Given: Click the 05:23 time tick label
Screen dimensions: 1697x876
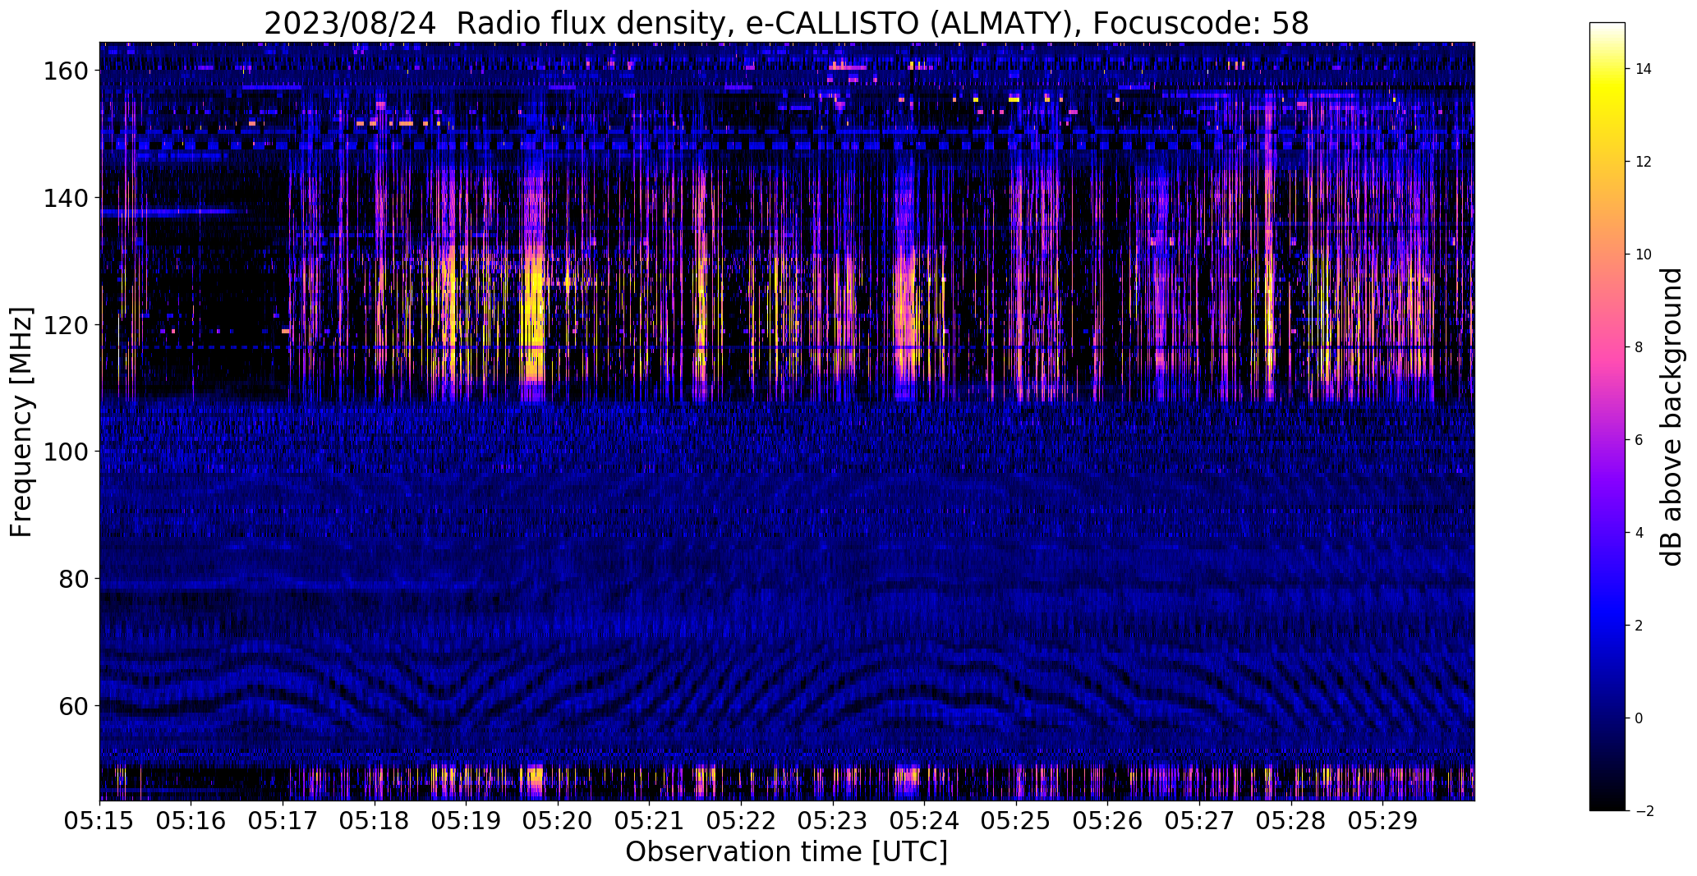Looking at the screenshot, I should point(833,820).
